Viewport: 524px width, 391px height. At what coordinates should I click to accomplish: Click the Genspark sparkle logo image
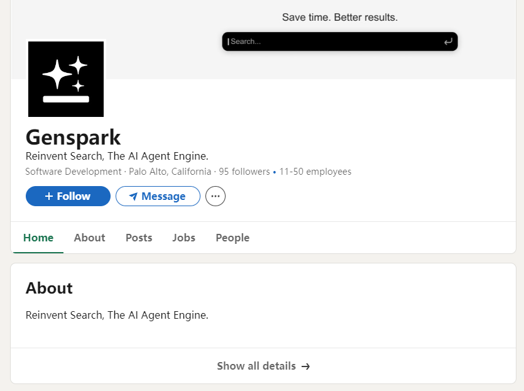[66, 79]
